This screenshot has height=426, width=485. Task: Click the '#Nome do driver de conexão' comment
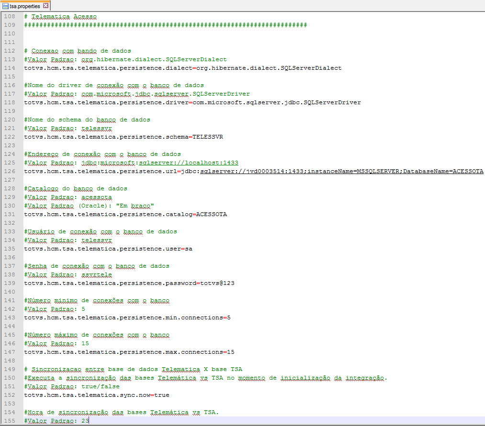point(114,86)
